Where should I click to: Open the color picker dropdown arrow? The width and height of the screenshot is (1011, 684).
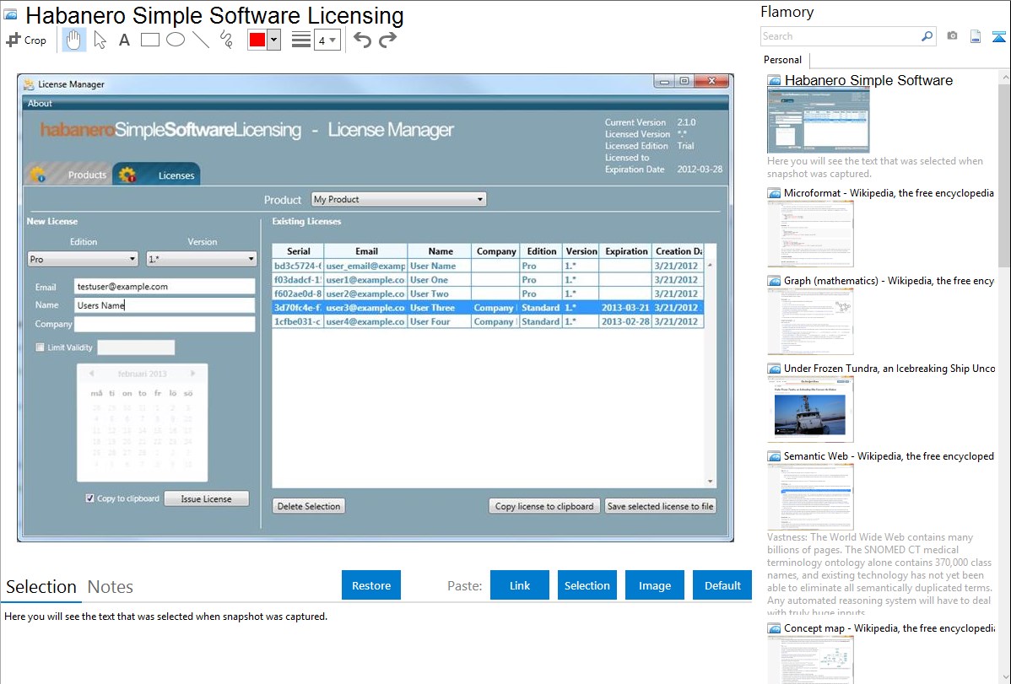point(274,40)
